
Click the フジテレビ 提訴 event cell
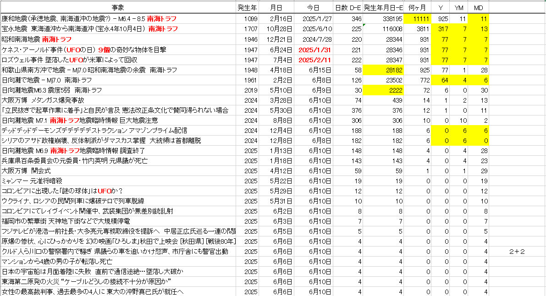point(118,231)
